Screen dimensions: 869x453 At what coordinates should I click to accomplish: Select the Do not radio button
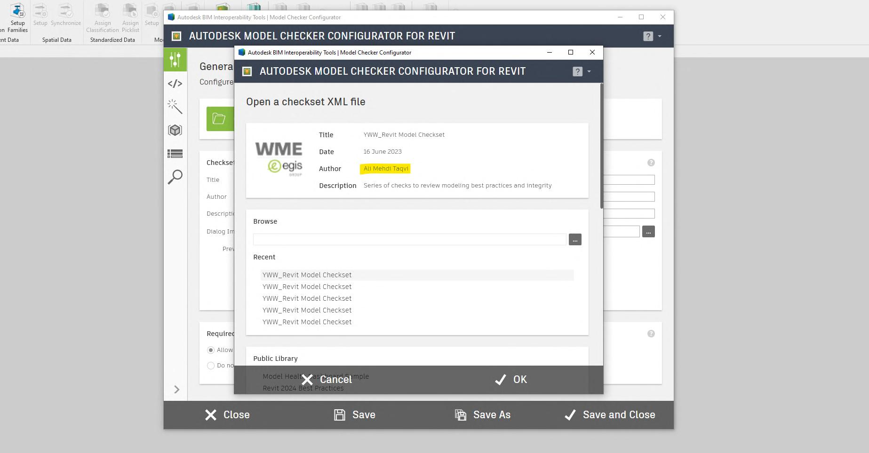pyautogui.click(x=211, y=366)
